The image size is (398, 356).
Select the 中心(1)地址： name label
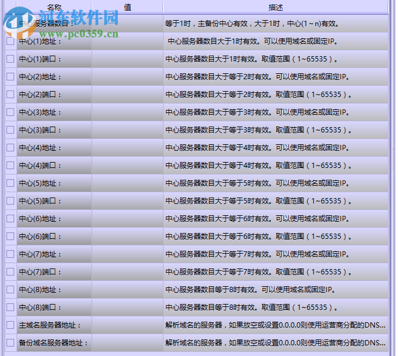[40, 41]
